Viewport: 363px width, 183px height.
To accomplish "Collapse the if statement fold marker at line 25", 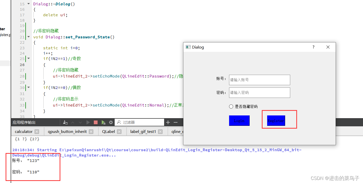I will point(28,58).
